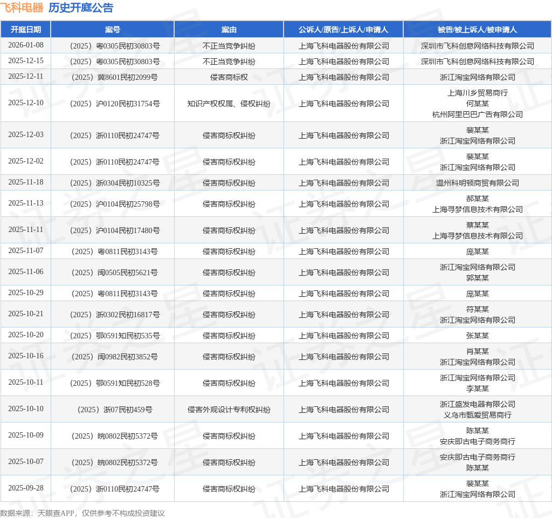Click 不正当竞争纠纷 in the 2026-01-08 row

[x=229, y=46]
